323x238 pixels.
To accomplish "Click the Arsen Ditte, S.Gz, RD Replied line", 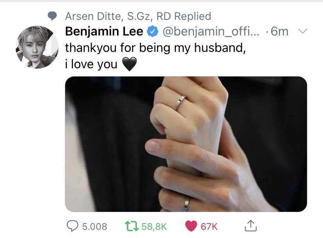I will (x=138, y=16).
